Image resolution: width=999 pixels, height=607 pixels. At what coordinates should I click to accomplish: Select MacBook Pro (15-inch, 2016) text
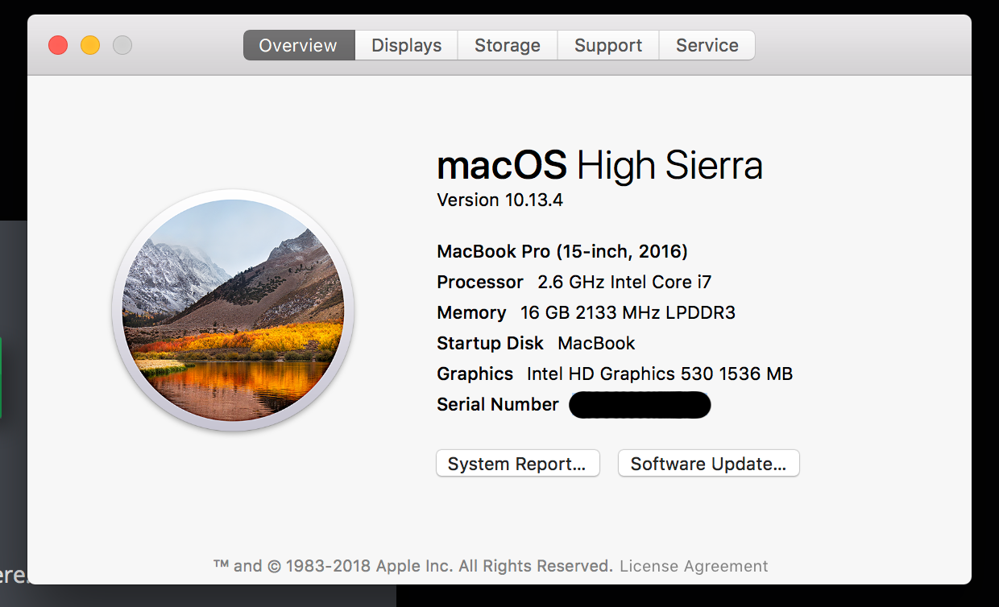(x=562, y=251)
